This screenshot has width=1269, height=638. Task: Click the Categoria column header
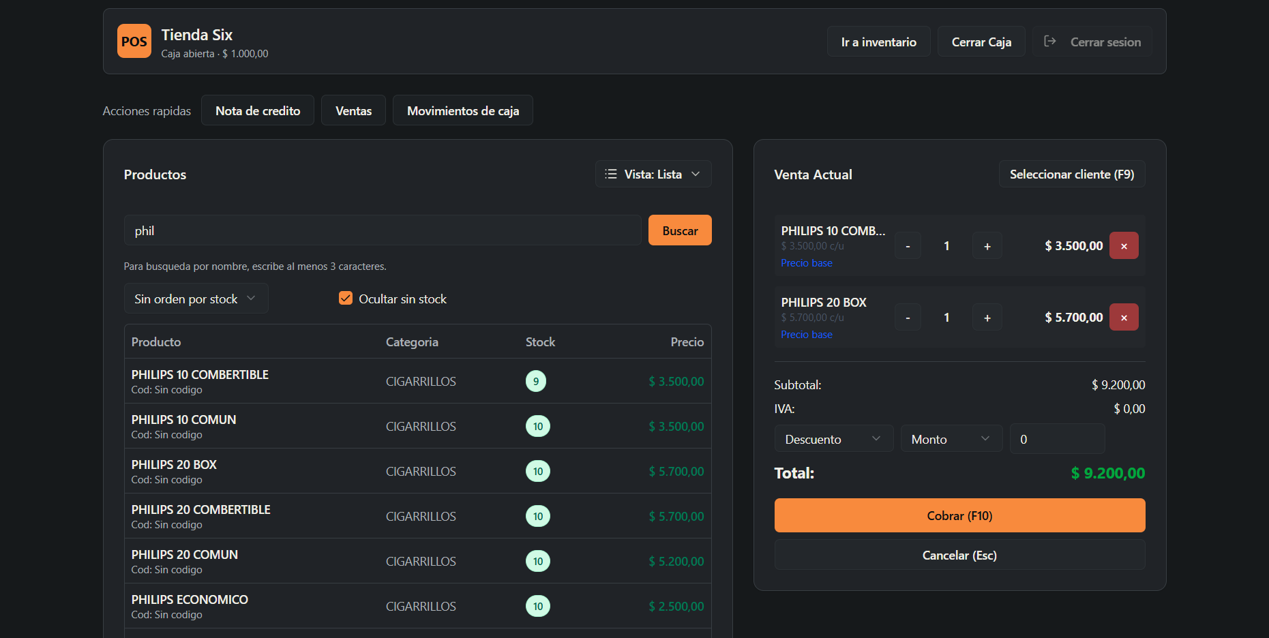(412, 342)
